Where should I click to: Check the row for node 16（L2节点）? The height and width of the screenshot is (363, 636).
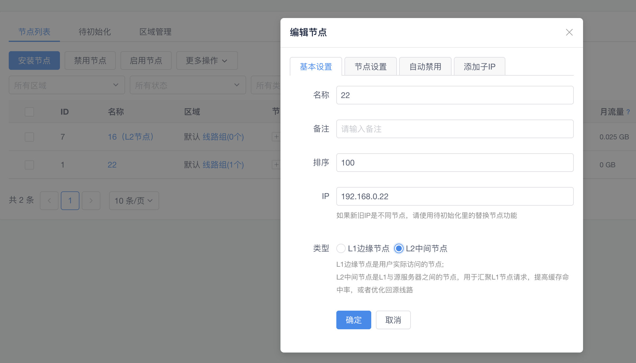pyautogui.click(x=29, y=137)
